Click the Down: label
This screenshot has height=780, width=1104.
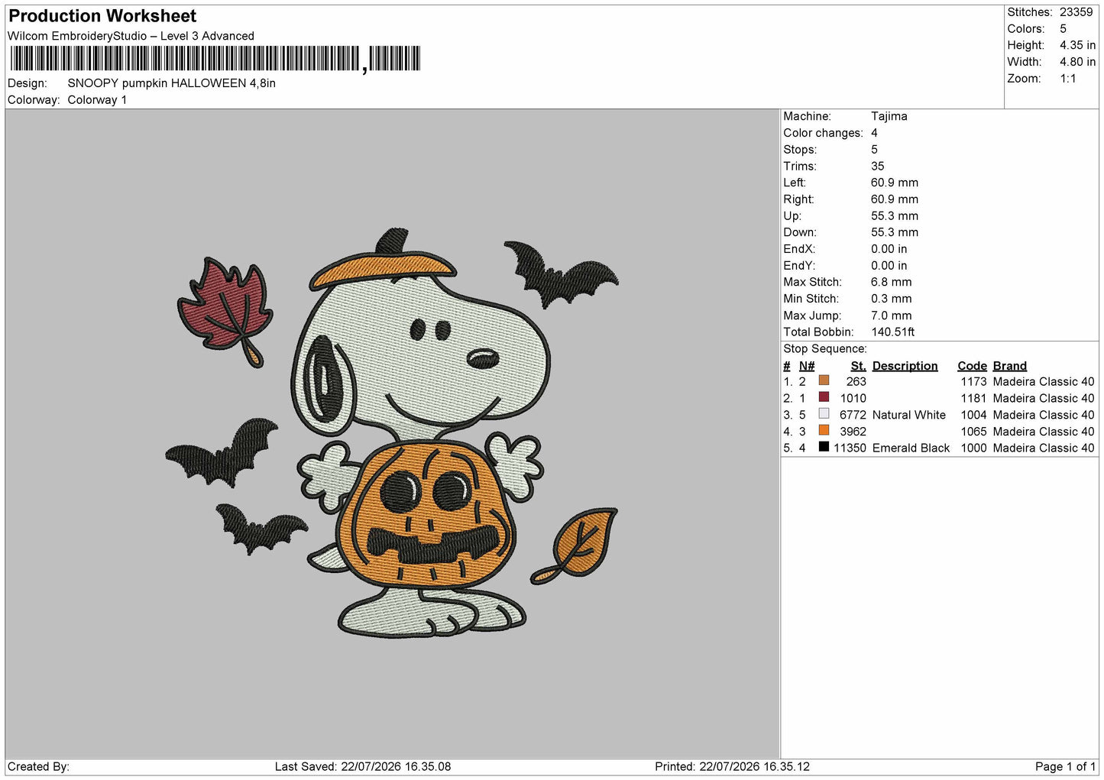point(800,232)
